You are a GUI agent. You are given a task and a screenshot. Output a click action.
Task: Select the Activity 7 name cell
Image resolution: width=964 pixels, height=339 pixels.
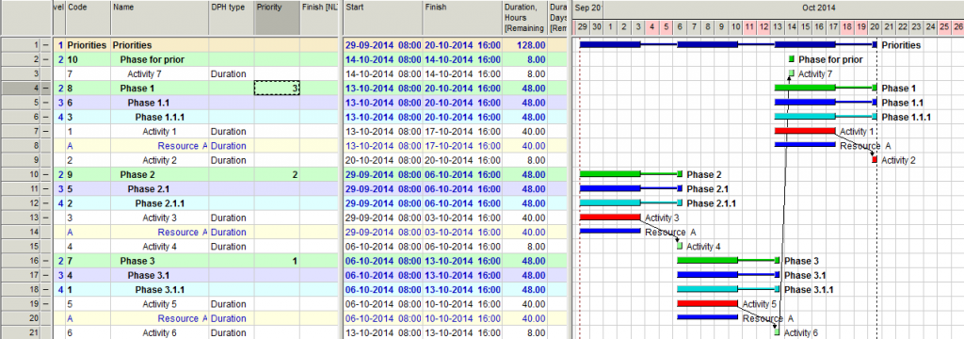(160, 73)
